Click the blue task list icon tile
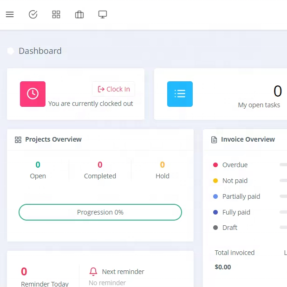The height and width of the screenshot is (287, 287). (x=180, y=94)
